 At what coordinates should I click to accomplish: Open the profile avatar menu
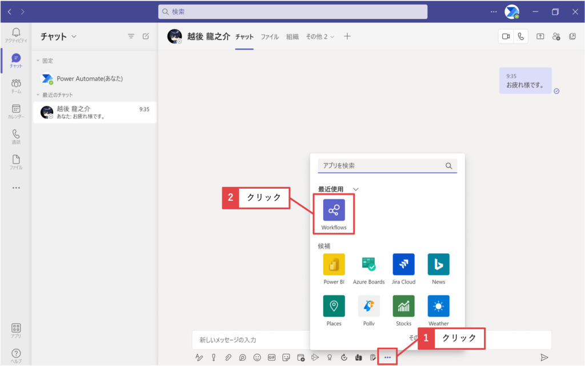[512, 11]
